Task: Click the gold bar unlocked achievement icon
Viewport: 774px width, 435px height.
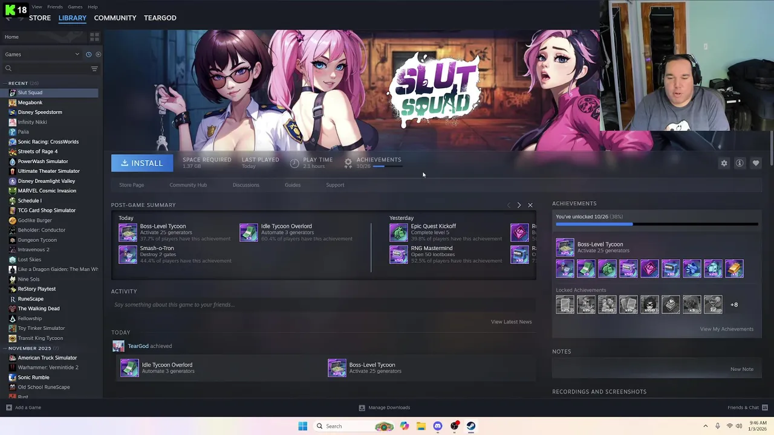Action: [734, 268]
